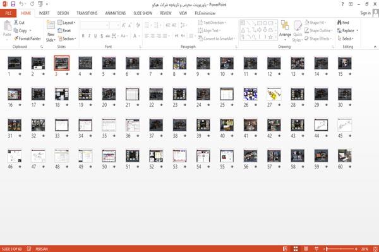The height and width of the screenshot is (252, 379).
Task: Expand the Section dropdown
Action: coord(67,39)
